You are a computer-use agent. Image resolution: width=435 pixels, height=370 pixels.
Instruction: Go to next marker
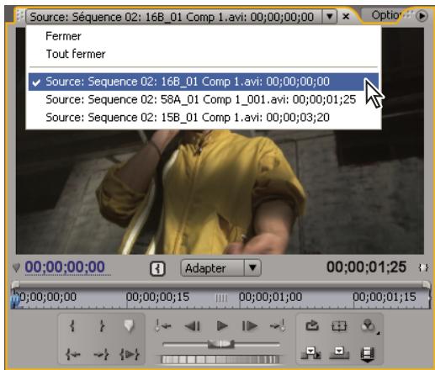pyautogui.click(x=278, y=325)
